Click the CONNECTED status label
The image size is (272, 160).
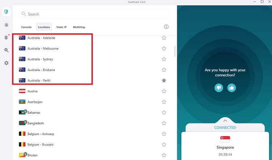[x=225, y=128]
